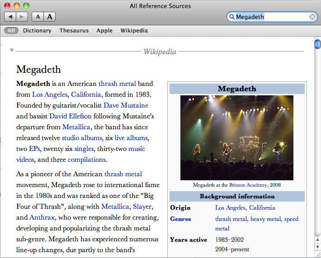The width and height of the screenshot is (321, 258).
Task: Go back with the left arrow button
Action: [10, 17]
